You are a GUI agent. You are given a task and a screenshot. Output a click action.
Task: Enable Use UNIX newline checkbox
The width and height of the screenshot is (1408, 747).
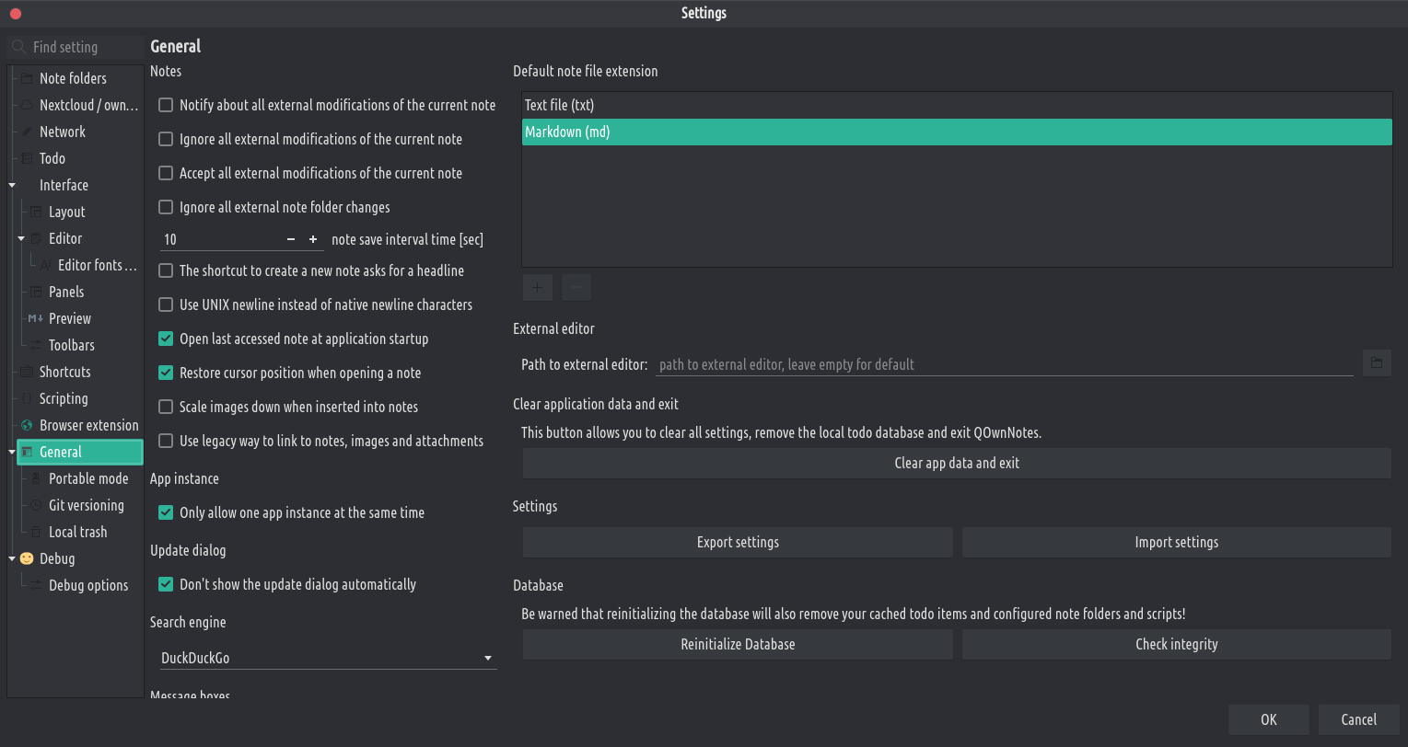(166, 305)
